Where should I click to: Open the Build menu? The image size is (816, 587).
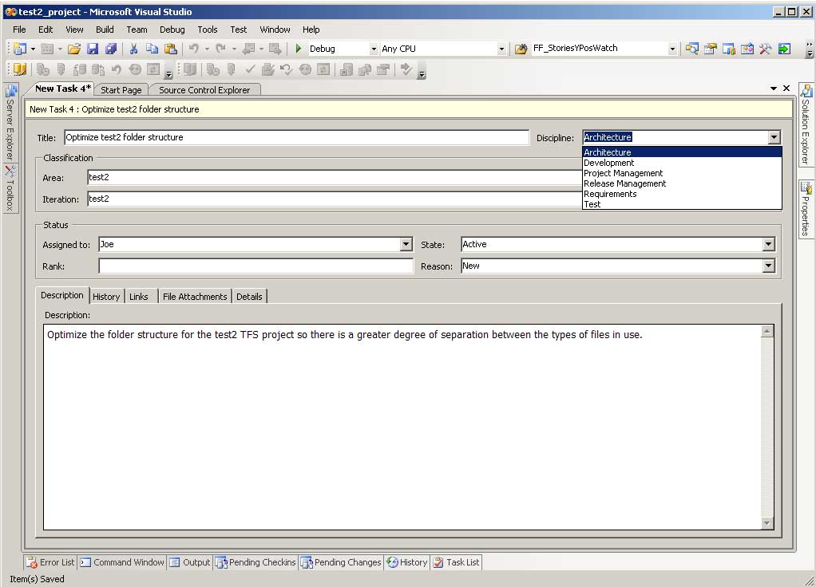tap(105, 30)
